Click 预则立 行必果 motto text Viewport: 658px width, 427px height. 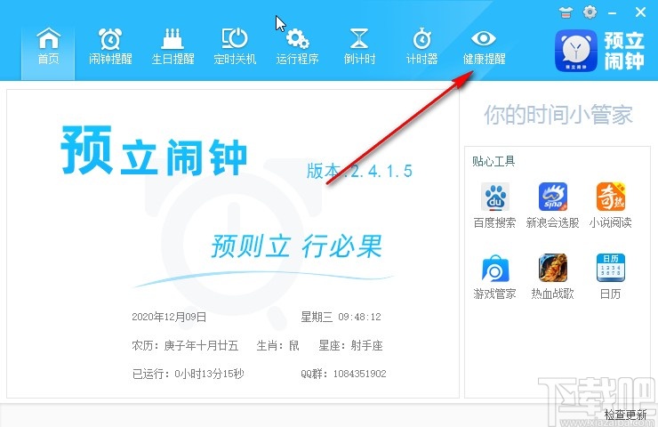point(296,246)
